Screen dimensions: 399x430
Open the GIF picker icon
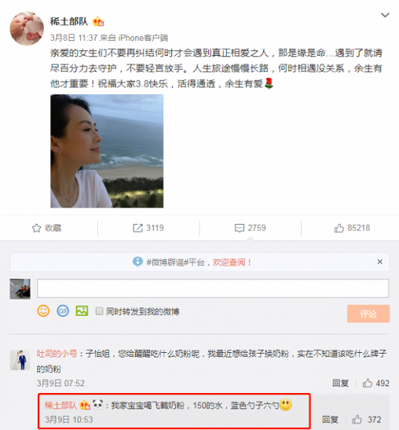(63, 311)
